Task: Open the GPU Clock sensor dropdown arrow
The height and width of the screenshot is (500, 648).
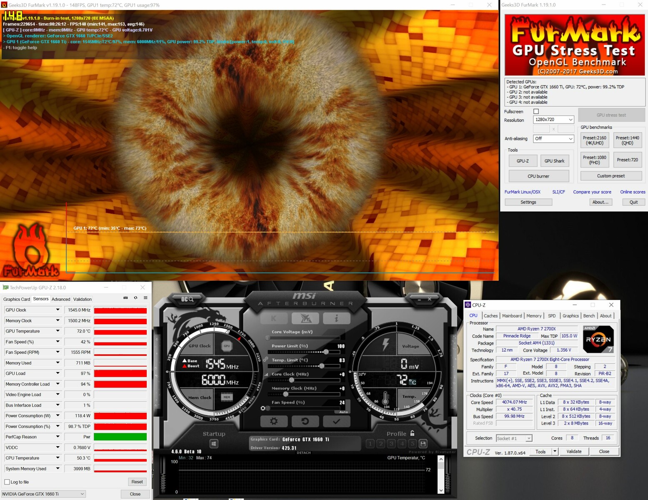Action: point(58,310)
